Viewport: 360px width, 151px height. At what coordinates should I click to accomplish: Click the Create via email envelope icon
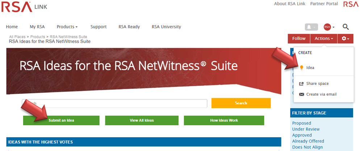click(x=301, y=95)
